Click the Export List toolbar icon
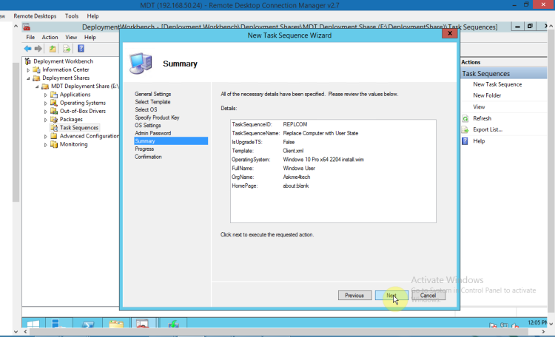This screenshot has height=337, width=555. (67, 49)
